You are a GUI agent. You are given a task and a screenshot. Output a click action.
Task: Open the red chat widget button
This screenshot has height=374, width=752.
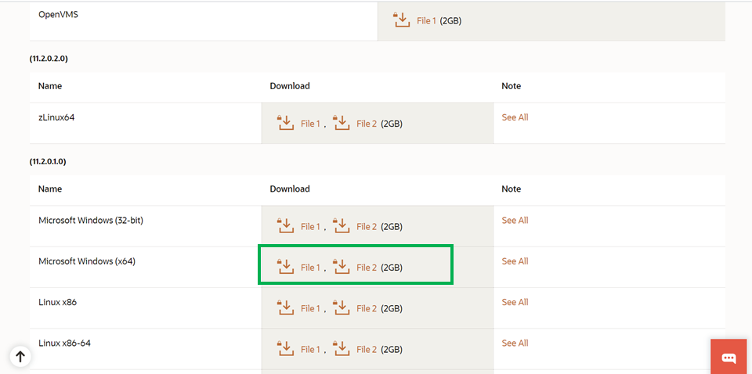pos(728,357)
